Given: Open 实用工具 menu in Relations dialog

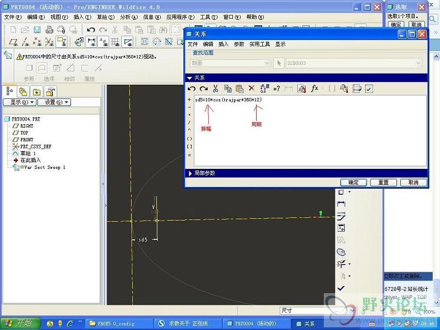Looking at the screenshot, I should click(259, 44).
